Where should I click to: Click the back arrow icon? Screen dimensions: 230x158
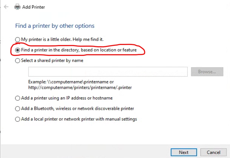click(6, 7)
